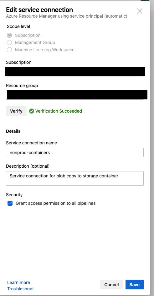Click the Verify button

[16, 111]
